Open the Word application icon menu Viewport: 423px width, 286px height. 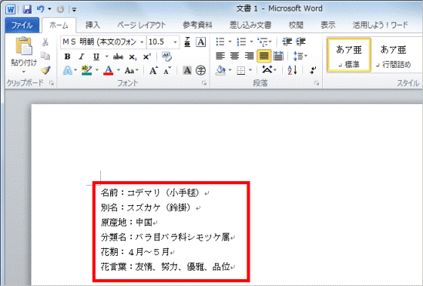11,9
